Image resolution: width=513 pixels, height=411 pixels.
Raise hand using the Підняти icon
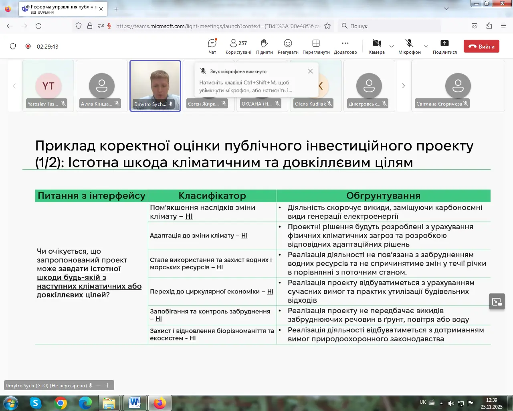point(264,46)
